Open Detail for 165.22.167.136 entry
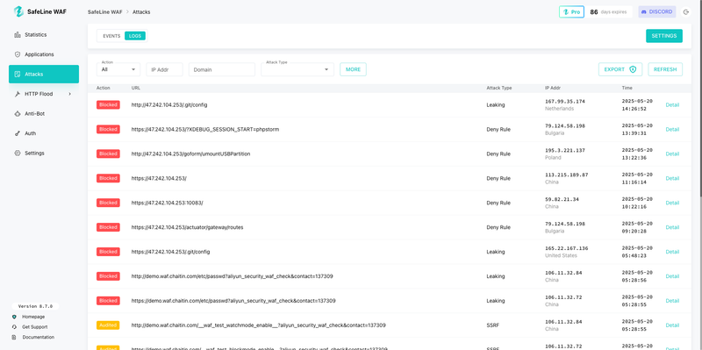Screen dimensions: 702x350 672,252
